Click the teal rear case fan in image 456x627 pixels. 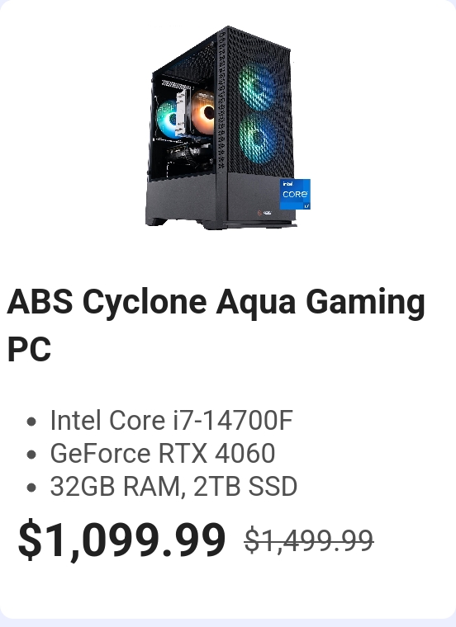click(x=168, y=119)
